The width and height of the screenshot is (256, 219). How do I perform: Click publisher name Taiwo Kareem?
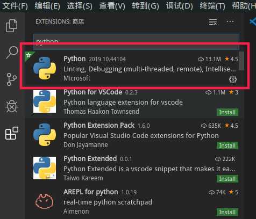click(x=83, y=178)
